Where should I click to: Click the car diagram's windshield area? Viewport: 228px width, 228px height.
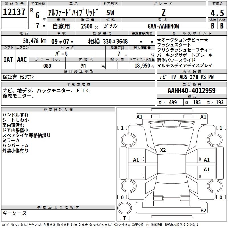pyautogui.click(x=171, y=136)
